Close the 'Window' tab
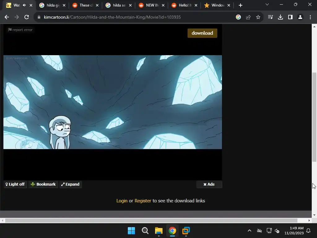The image size is (317, 238). pyautogui.click(x=229, y=6)
